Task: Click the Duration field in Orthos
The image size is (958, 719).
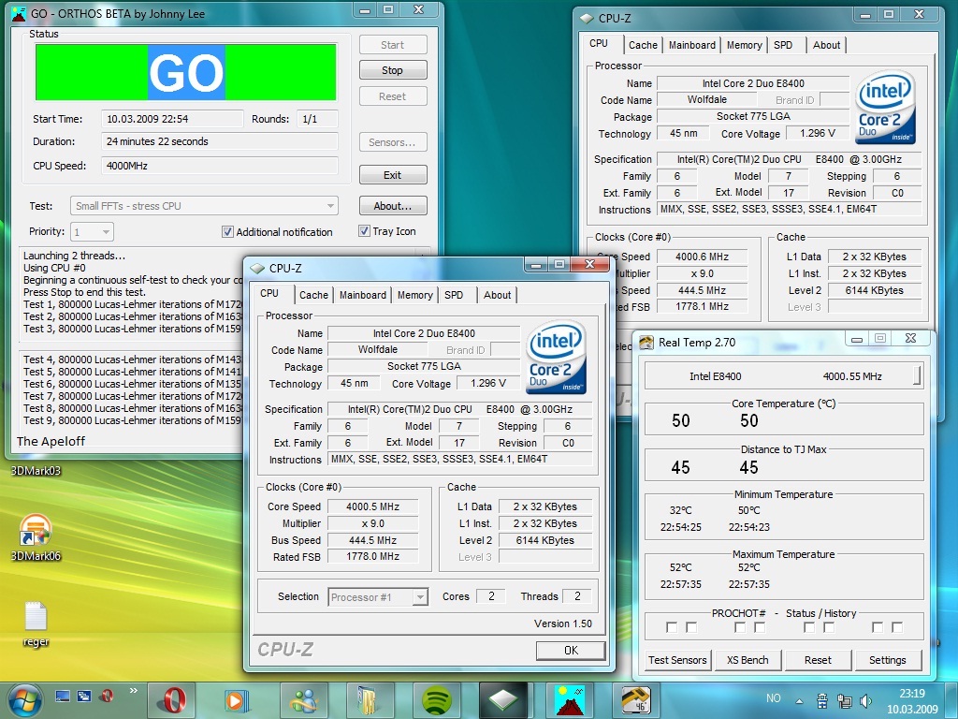Action: point(219,141)
